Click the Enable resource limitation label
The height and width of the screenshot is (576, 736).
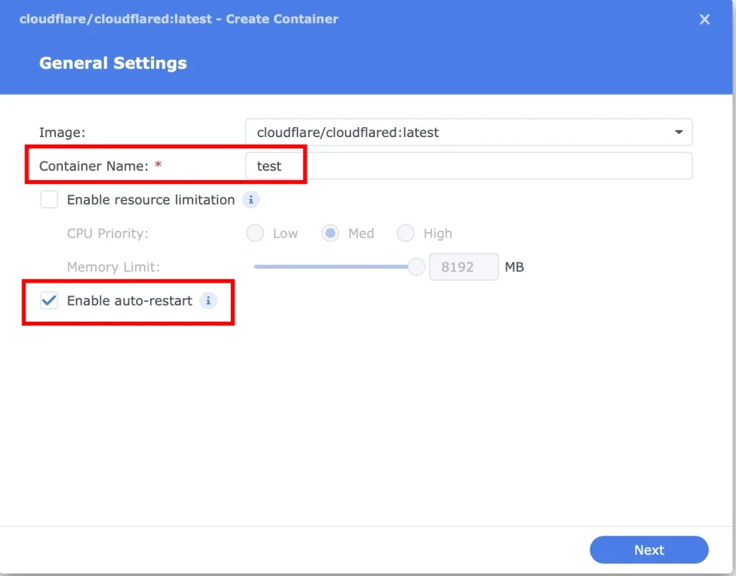(x=151, y=200)
